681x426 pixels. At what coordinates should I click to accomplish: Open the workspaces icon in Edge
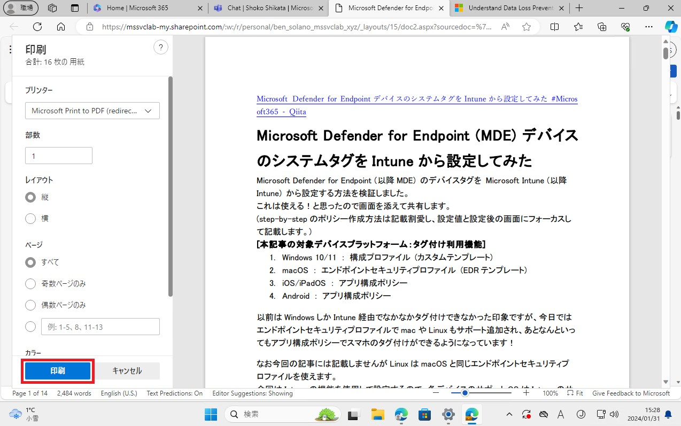(x=52, y=8)
